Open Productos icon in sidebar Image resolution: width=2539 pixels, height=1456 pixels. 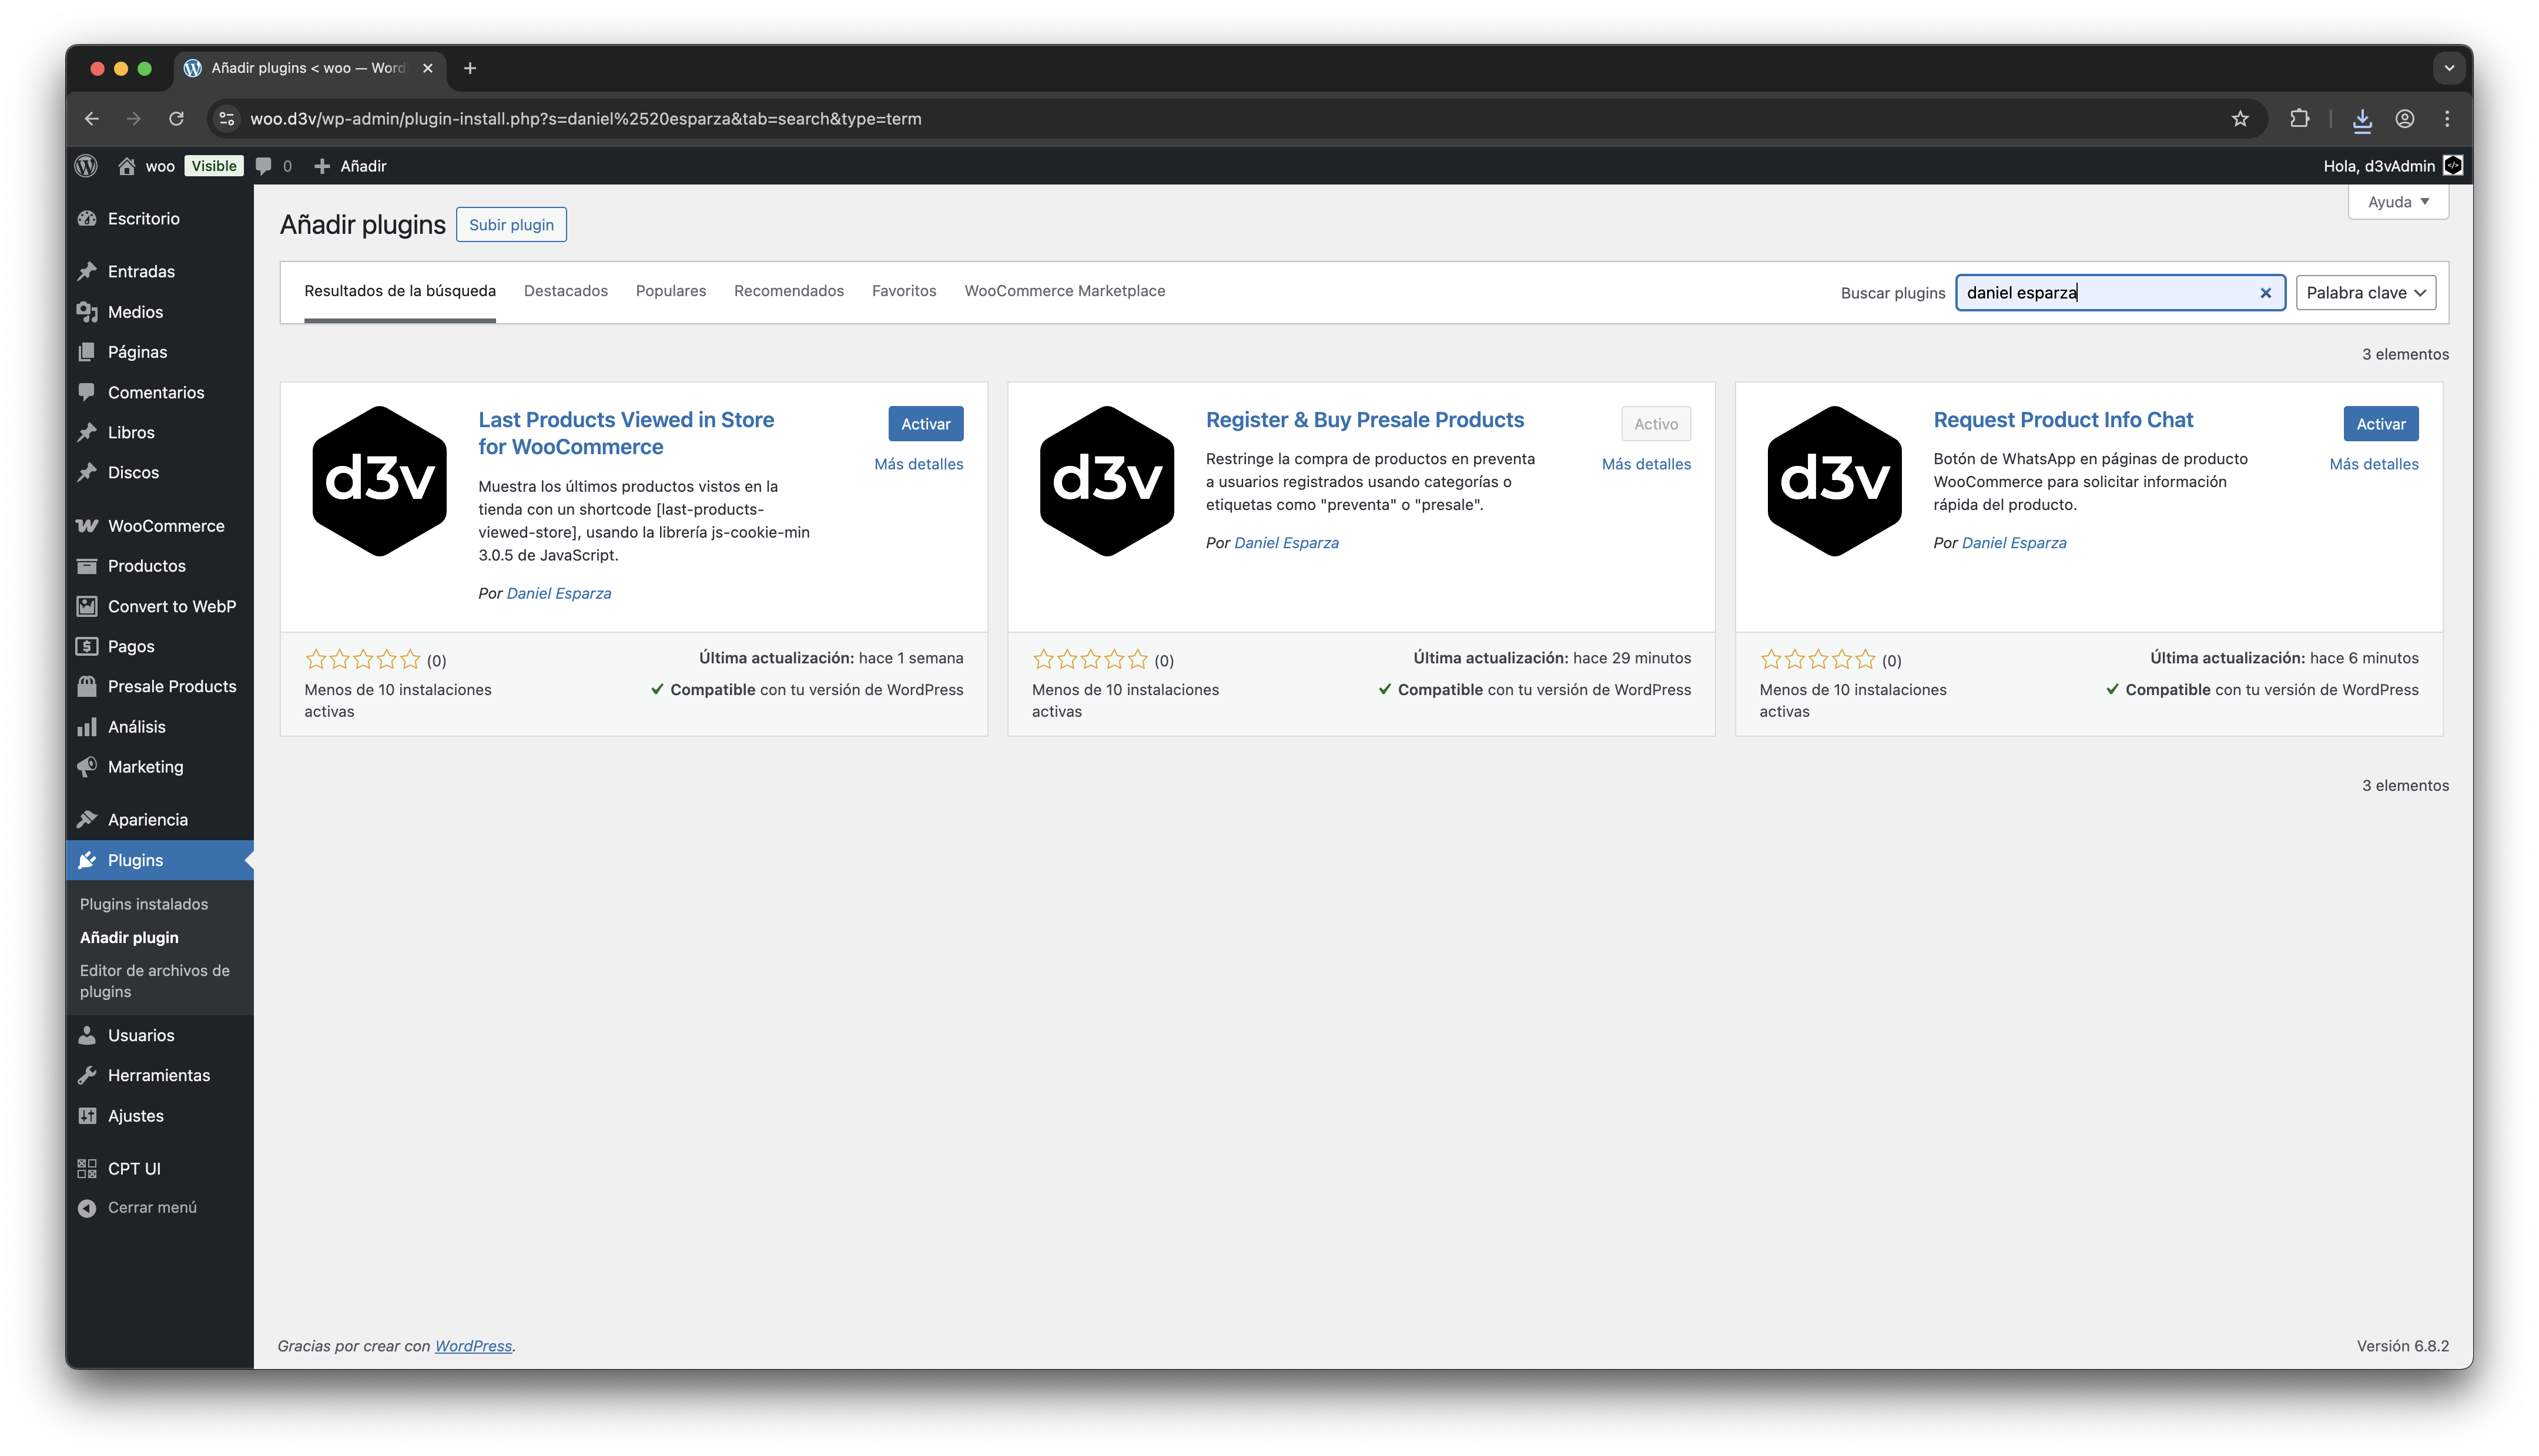point(87,566)
